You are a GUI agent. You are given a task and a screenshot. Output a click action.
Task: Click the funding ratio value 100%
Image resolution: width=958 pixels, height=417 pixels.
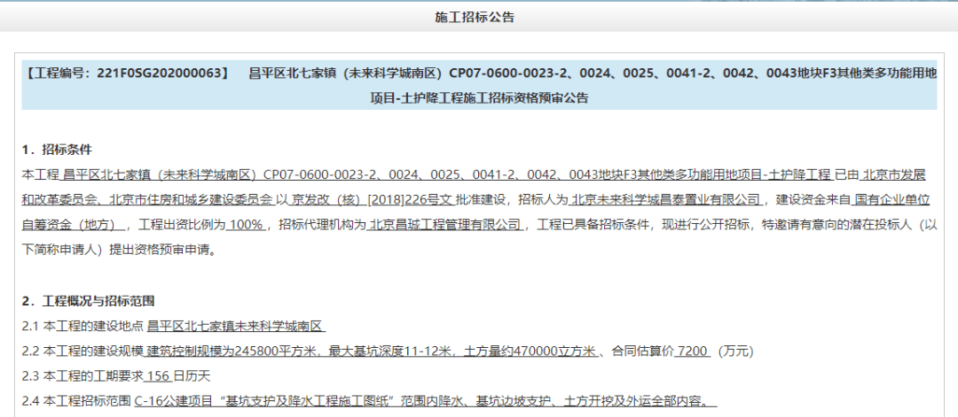(x=246, y=224)
